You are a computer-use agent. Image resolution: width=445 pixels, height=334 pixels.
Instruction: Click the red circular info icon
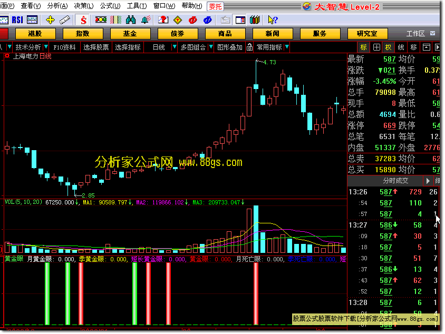point(192,20)
